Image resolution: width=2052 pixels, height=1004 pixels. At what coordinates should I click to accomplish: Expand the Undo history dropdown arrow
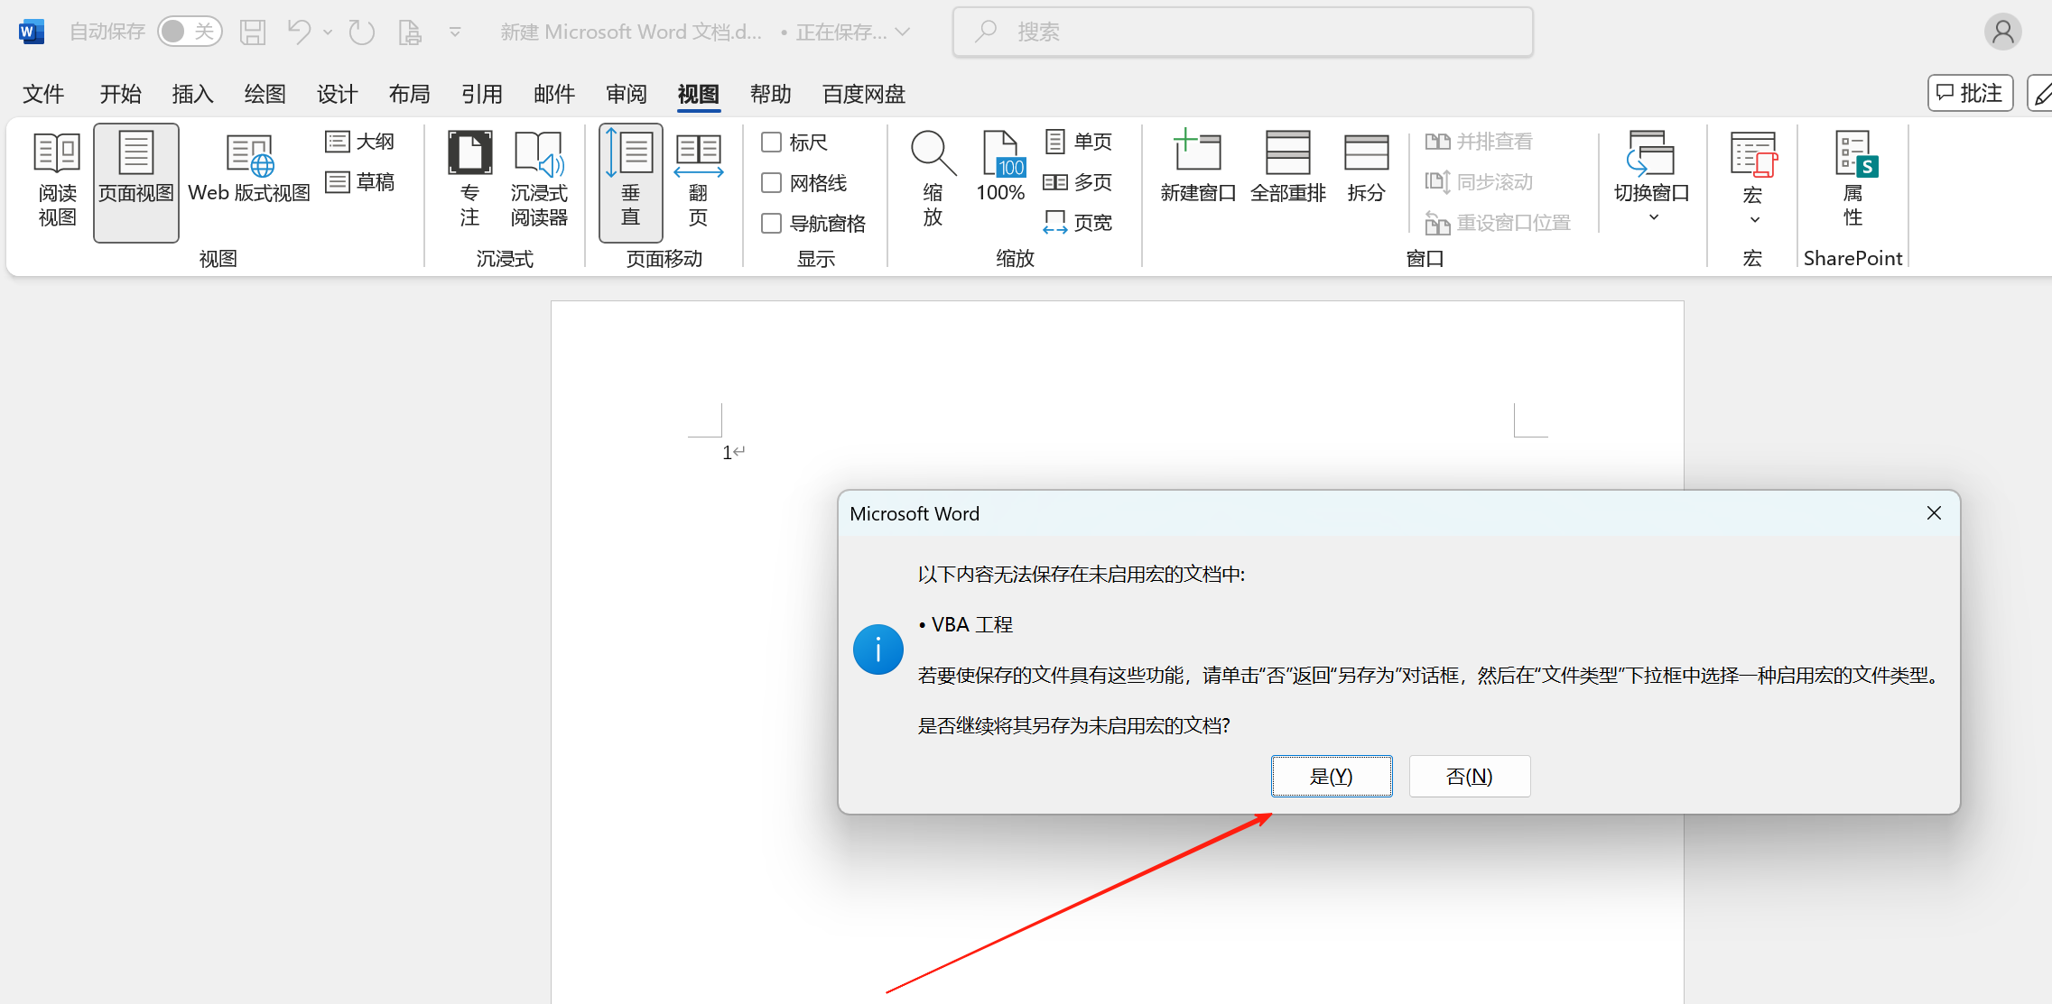[x=328, y=32]
